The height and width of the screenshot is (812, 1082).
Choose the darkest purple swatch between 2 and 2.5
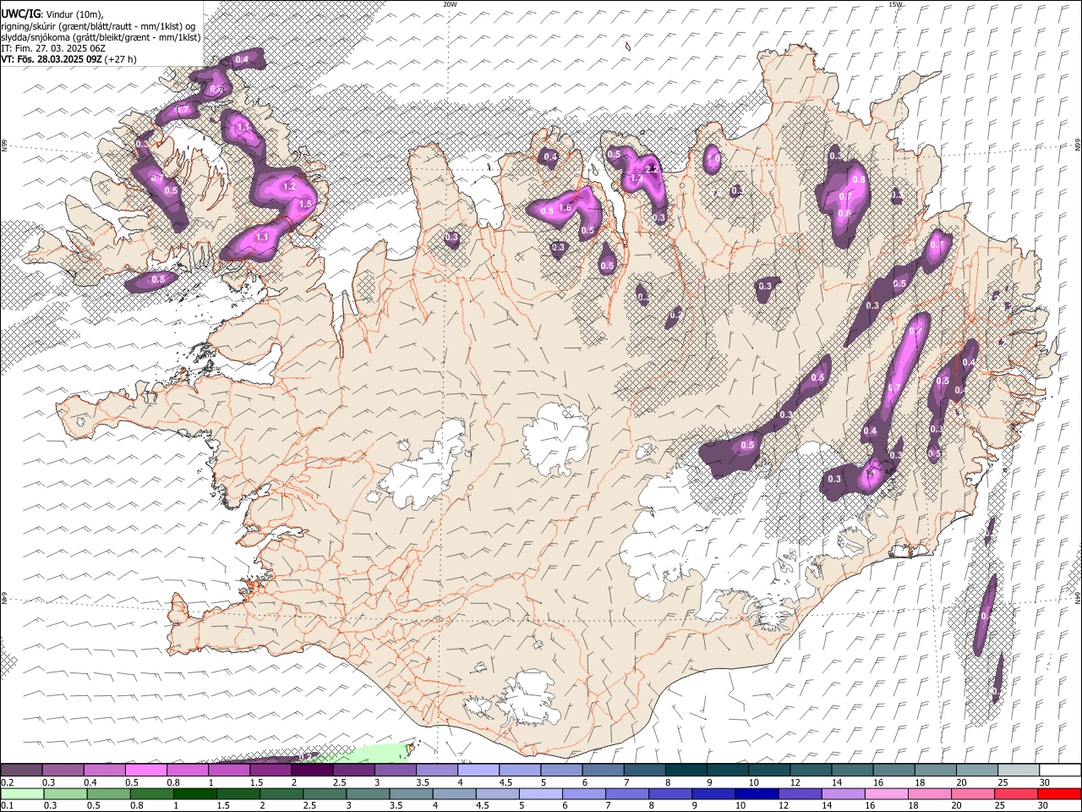point(312,770)
